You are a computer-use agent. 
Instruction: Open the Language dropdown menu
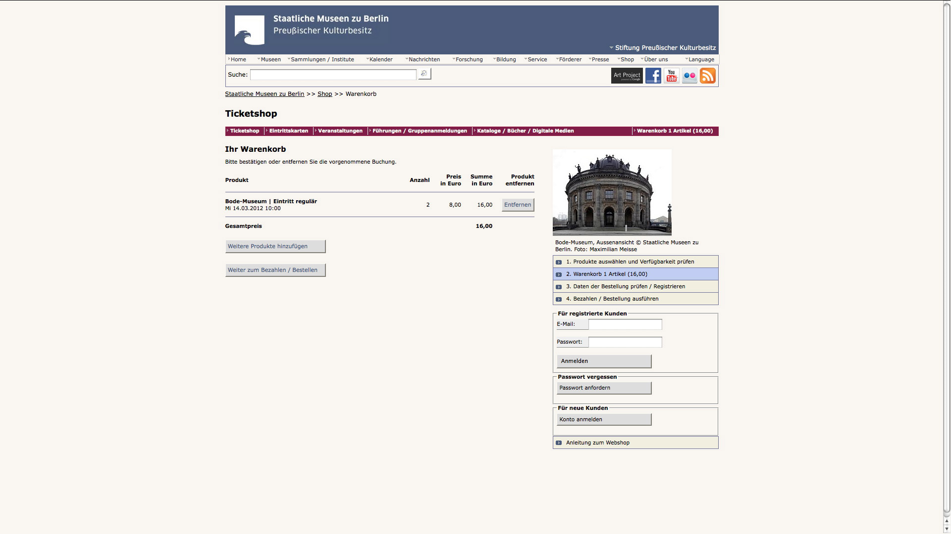[x=700, y=59]
